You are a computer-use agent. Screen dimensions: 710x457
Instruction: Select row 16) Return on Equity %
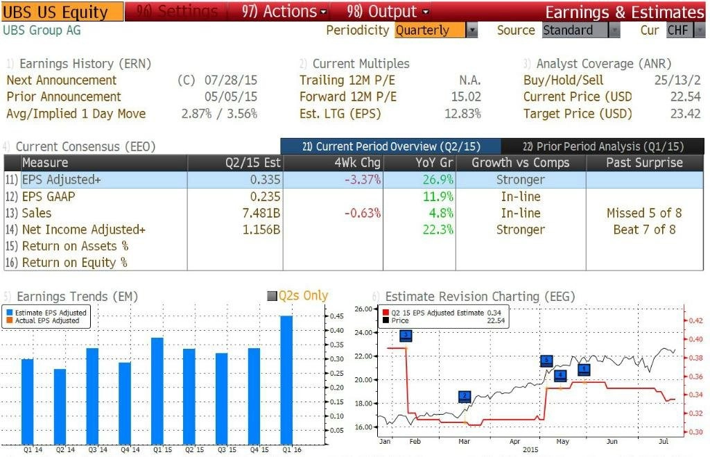pos(354,263)
